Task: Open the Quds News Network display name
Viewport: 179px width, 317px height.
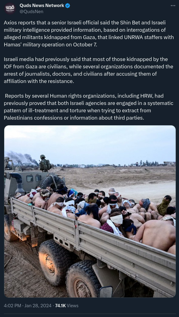Action: pos(42,6)
